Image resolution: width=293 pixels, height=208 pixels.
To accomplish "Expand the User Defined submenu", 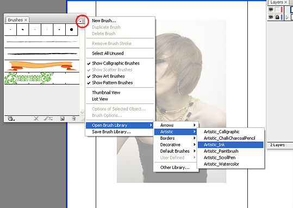I will tap(175, 158).
